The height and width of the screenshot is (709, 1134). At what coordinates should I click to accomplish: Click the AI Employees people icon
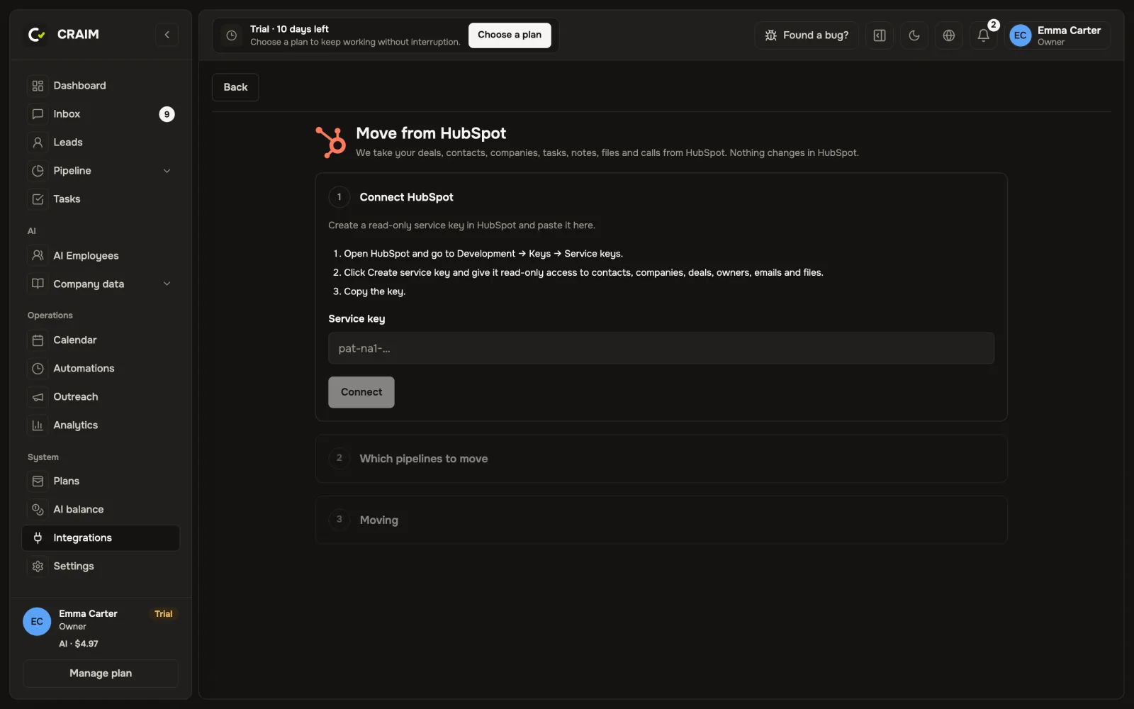(x=38, y=255)
